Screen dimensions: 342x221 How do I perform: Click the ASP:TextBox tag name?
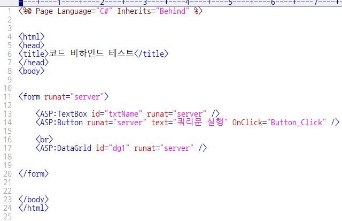pyautogui.click(x=64, y=114)
